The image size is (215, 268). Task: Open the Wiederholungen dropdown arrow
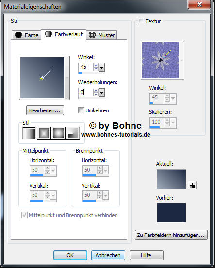point(102,93)
